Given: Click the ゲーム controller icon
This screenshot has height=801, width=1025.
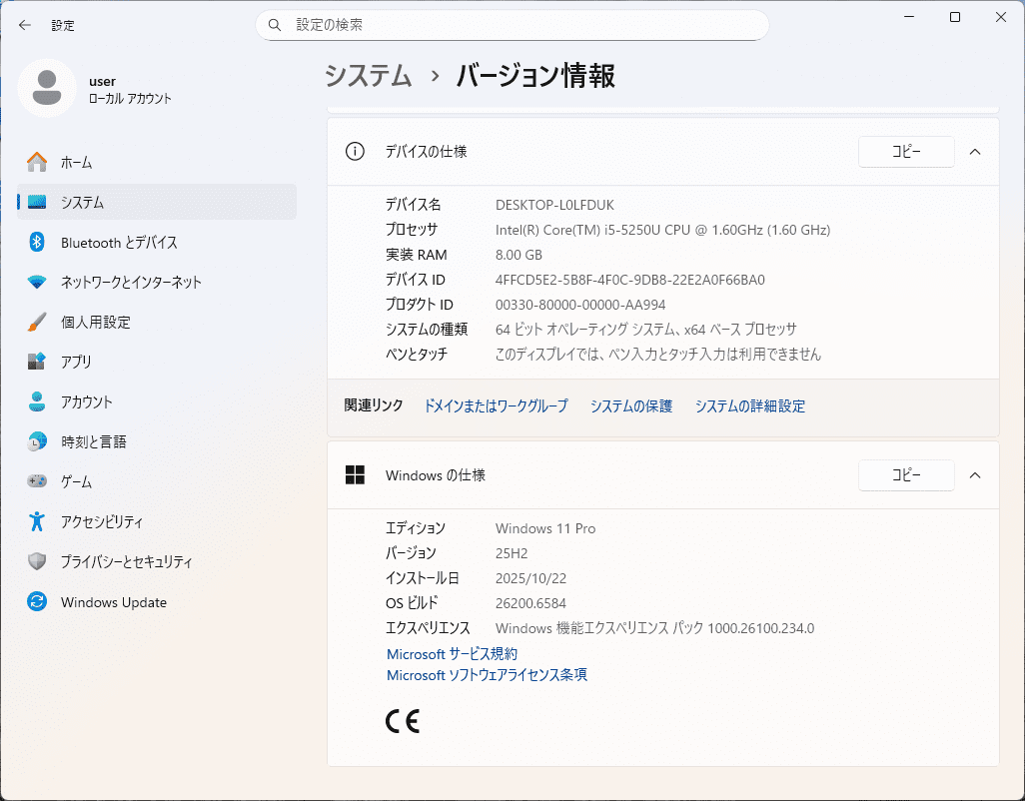Looking at the screenshot, I should coord(37,481).
